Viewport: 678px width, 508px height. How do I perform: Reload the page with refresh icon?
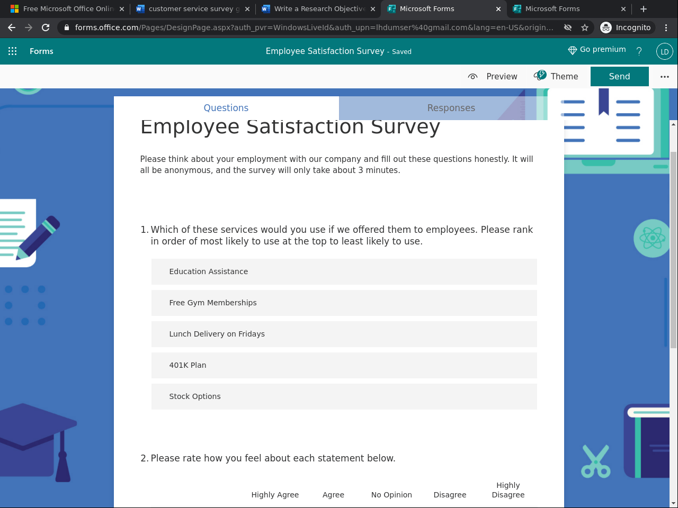(46, 27)
